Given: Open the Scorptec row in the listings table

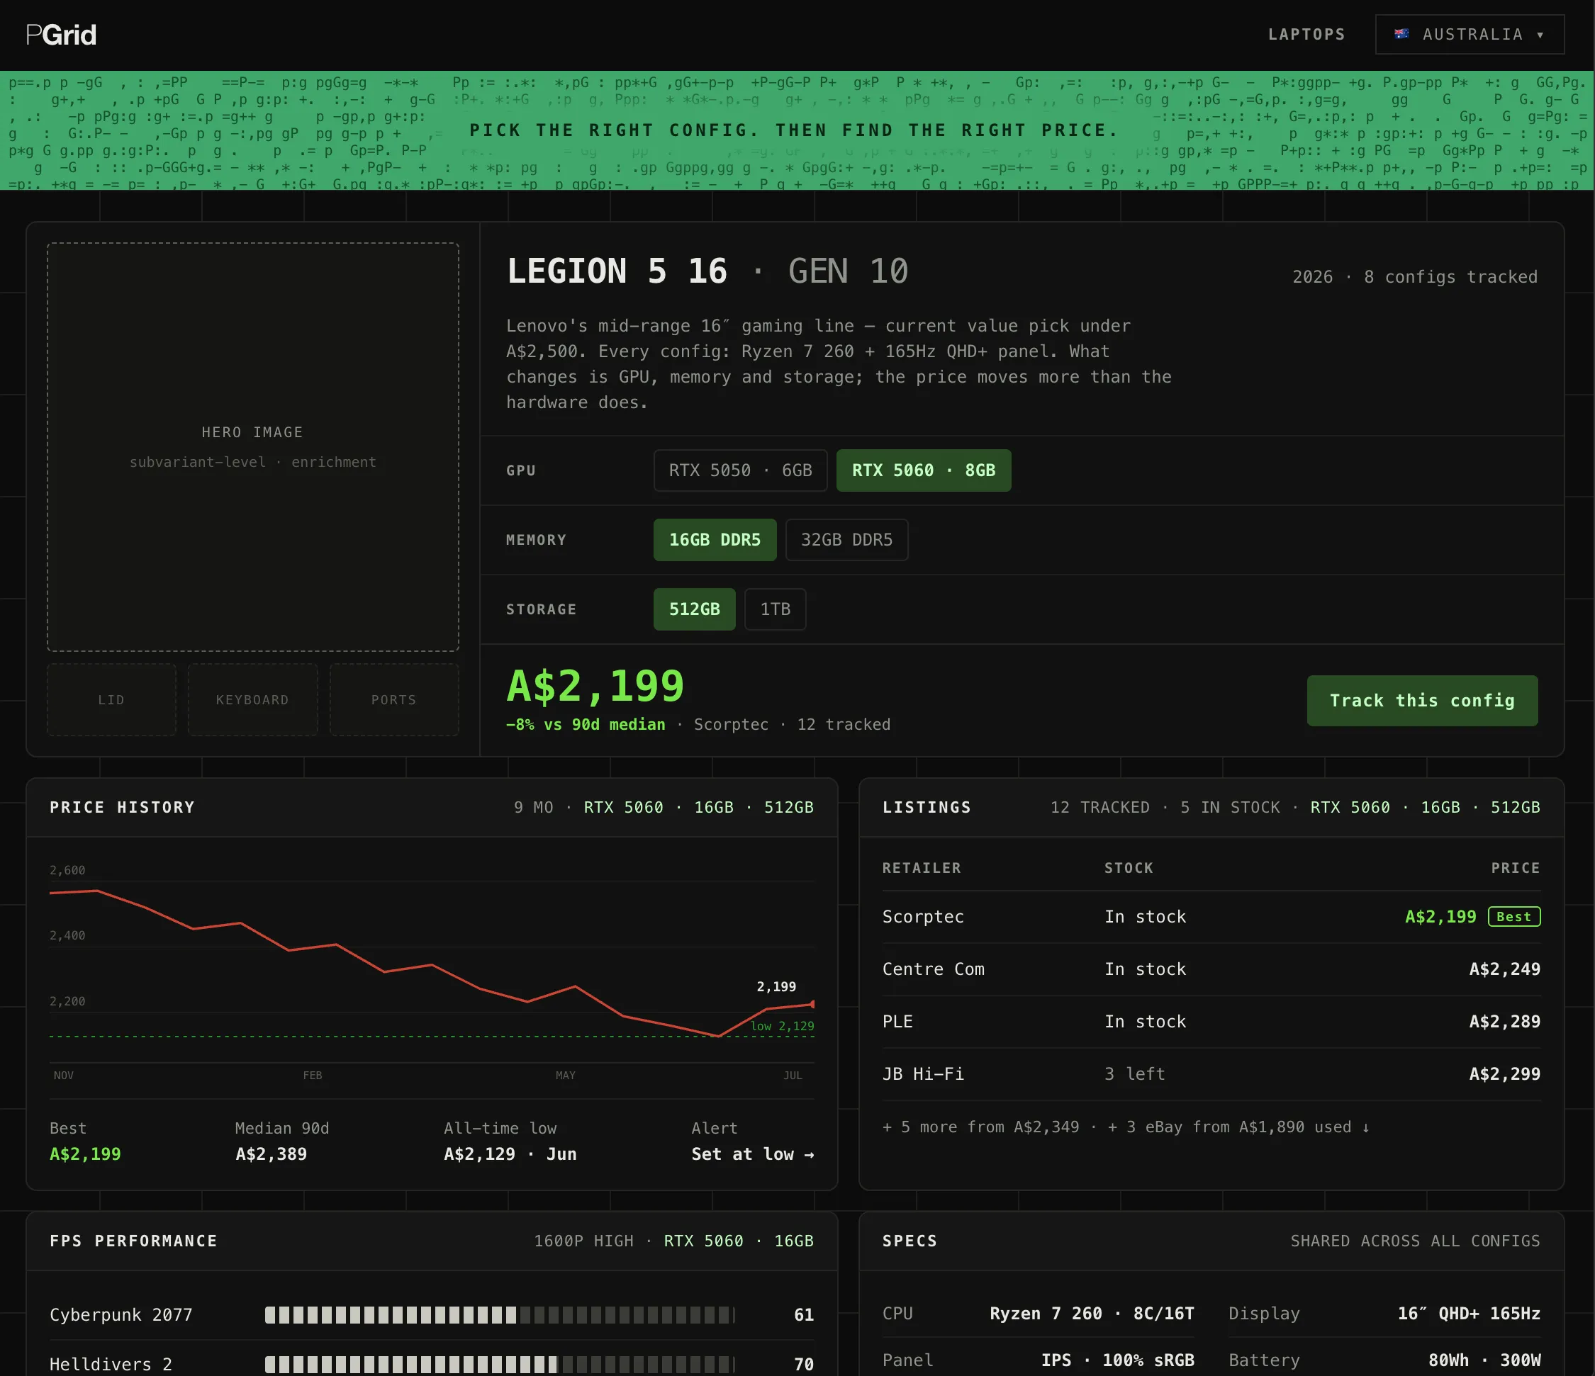Looking at the screenshot, I should (1211, 917).
